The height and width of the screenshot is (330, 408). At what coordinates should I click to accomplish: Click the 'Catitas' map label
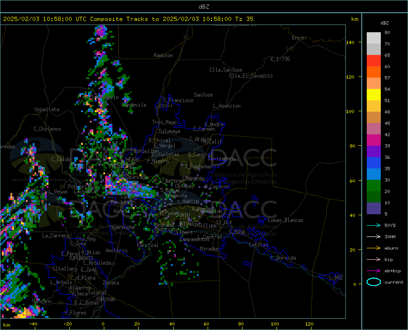(x=258, y=245)
